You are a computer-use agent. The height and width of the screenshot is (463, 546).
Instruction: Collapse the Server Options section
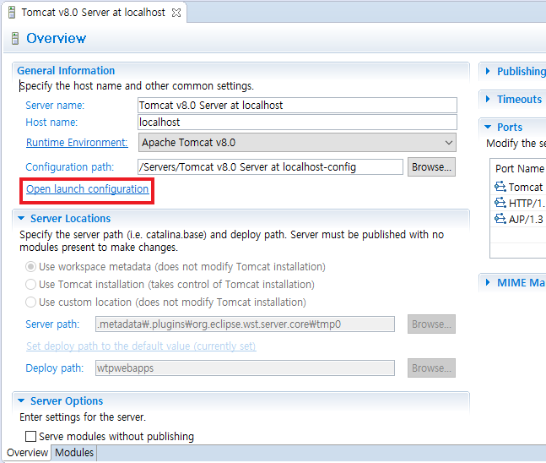[21, 401]
